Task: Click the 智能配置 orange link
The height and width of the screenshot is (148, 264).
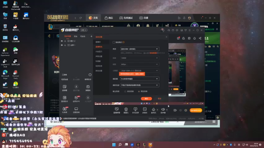Action: 153,53
